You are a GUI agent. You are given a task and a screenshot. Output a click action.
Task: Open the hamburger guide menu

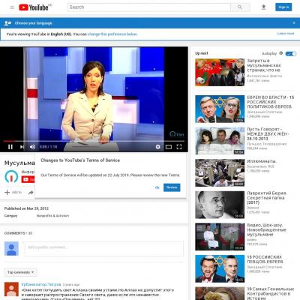coord(12,7)
